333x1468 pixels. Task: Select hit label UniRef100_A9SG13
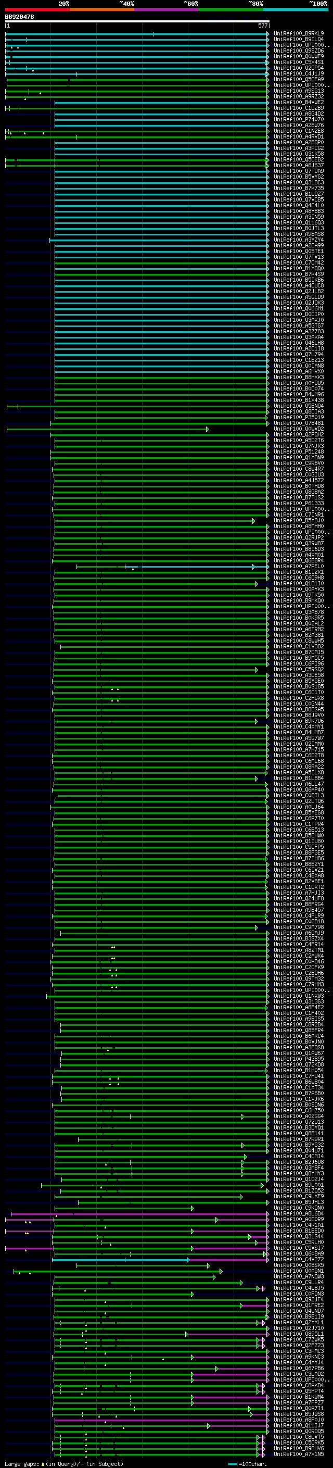point(299,91)
